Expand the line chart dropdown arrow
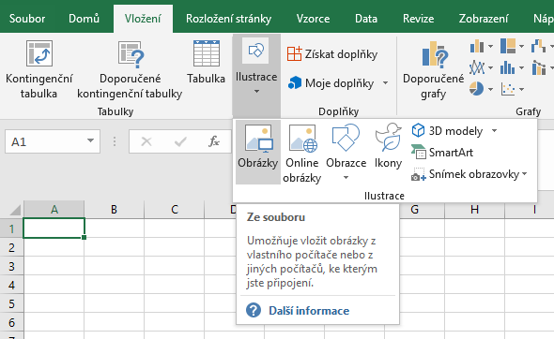The width and height of the screenshot is (554, 339). point(490,67)
